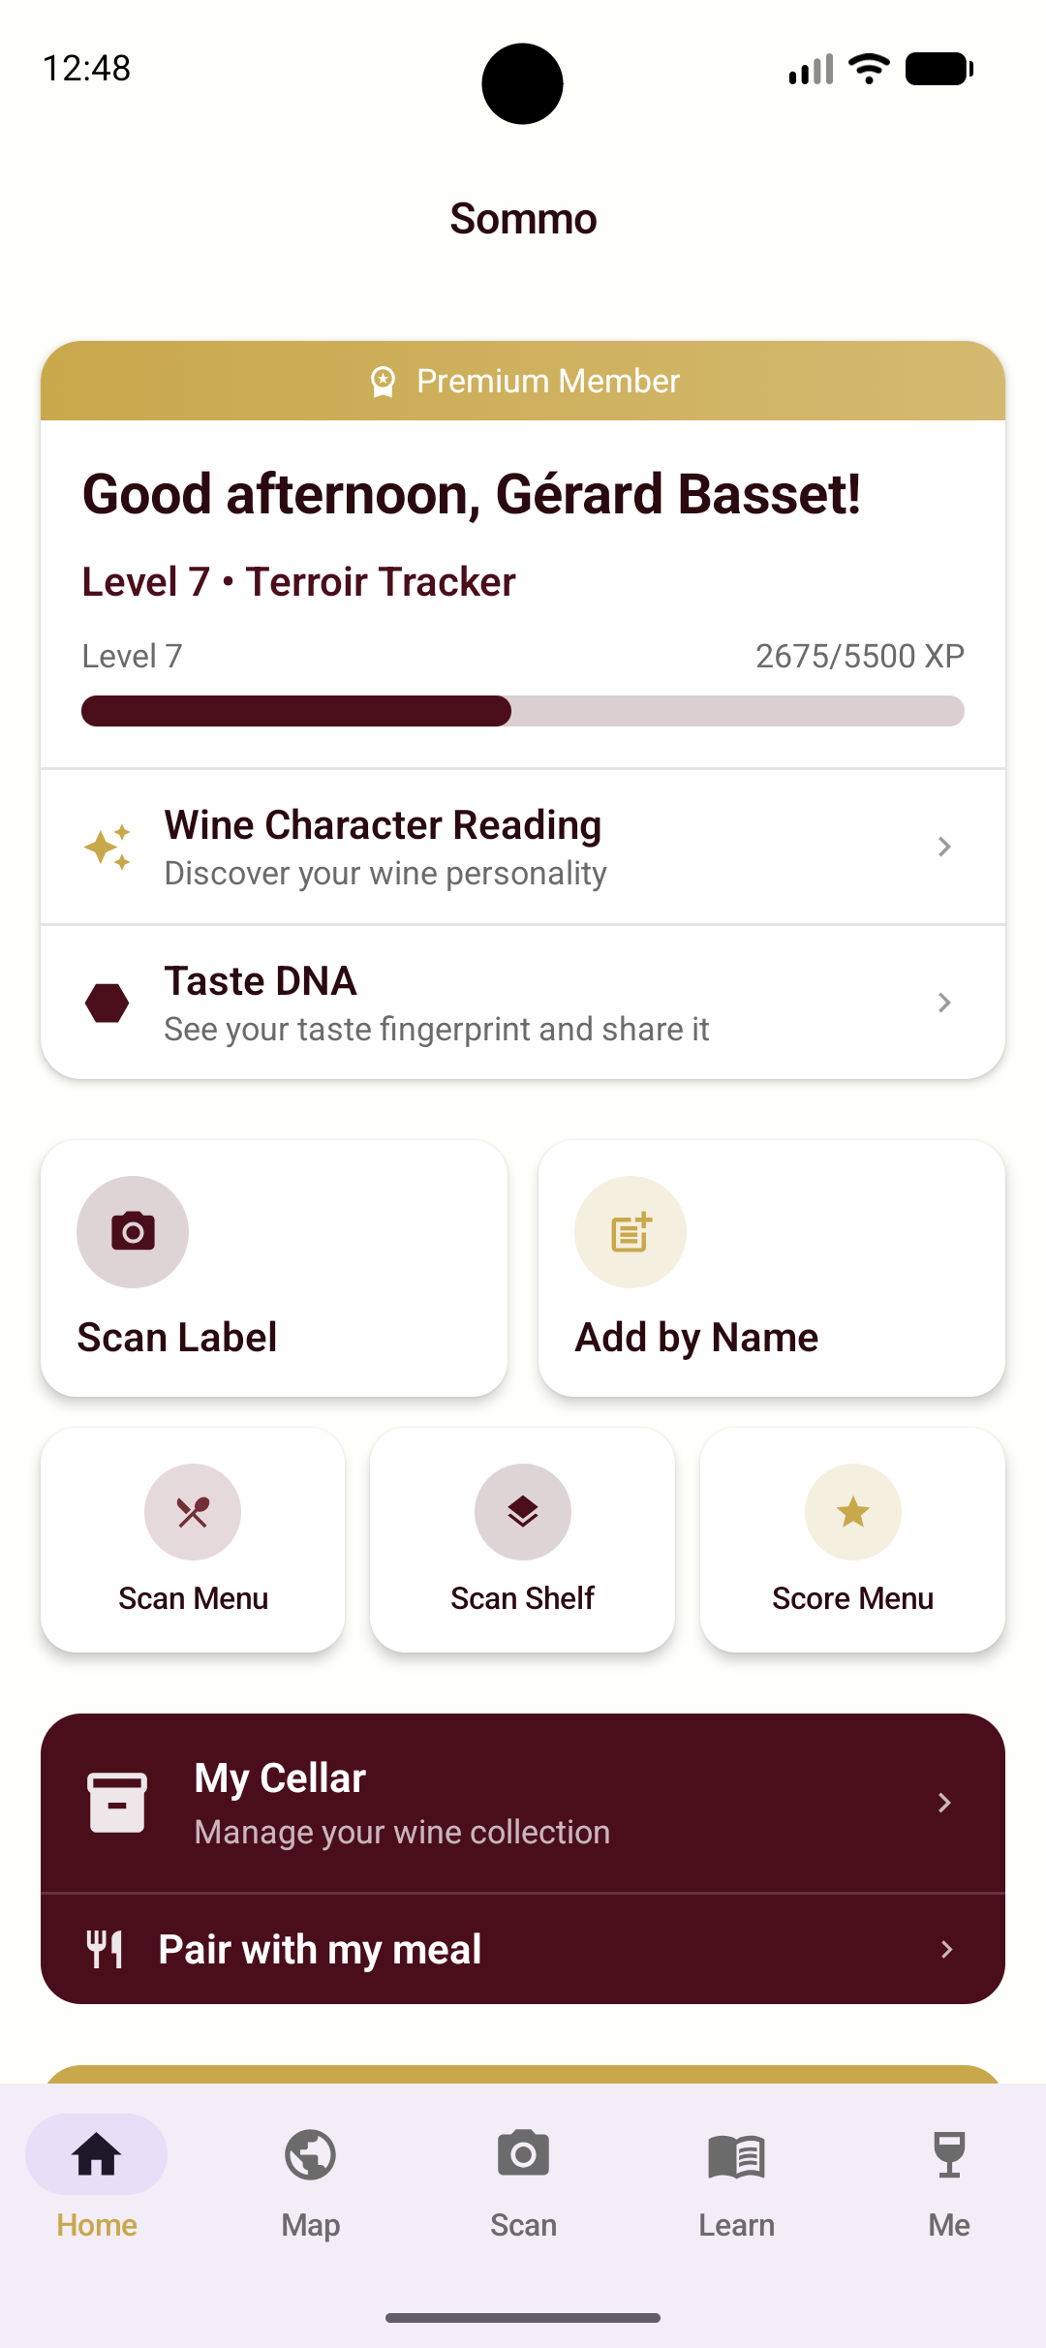1046x2348 pixels.
Task: Tap the Level 7 XP progress bar
Action: [523, 711]
